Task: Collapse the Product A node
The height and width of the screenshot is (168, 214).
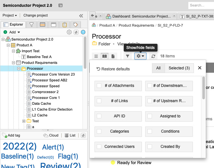Action: tap(8, 45)
